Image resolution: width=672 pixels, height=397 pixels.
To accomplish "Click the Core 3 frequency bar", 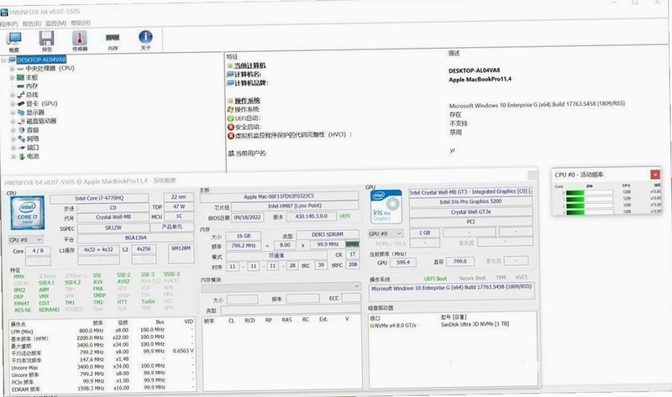I will click(x=590, y=212).
